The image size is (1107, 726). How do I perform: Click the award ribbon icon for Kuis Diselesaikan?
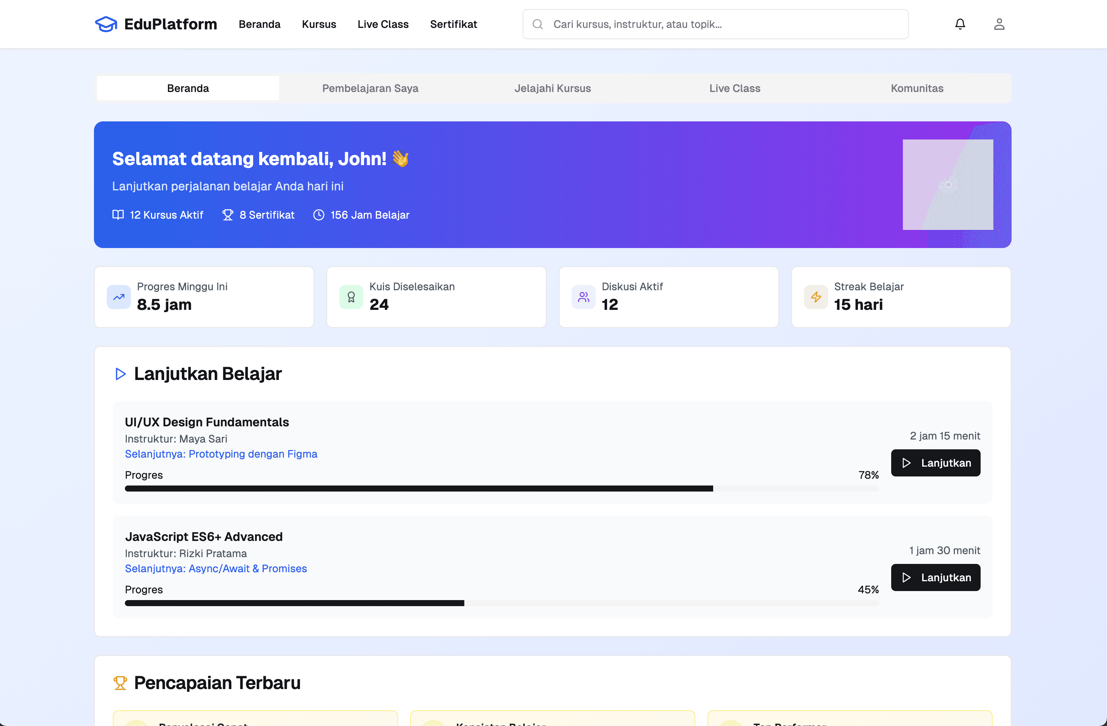coord(351,297)
